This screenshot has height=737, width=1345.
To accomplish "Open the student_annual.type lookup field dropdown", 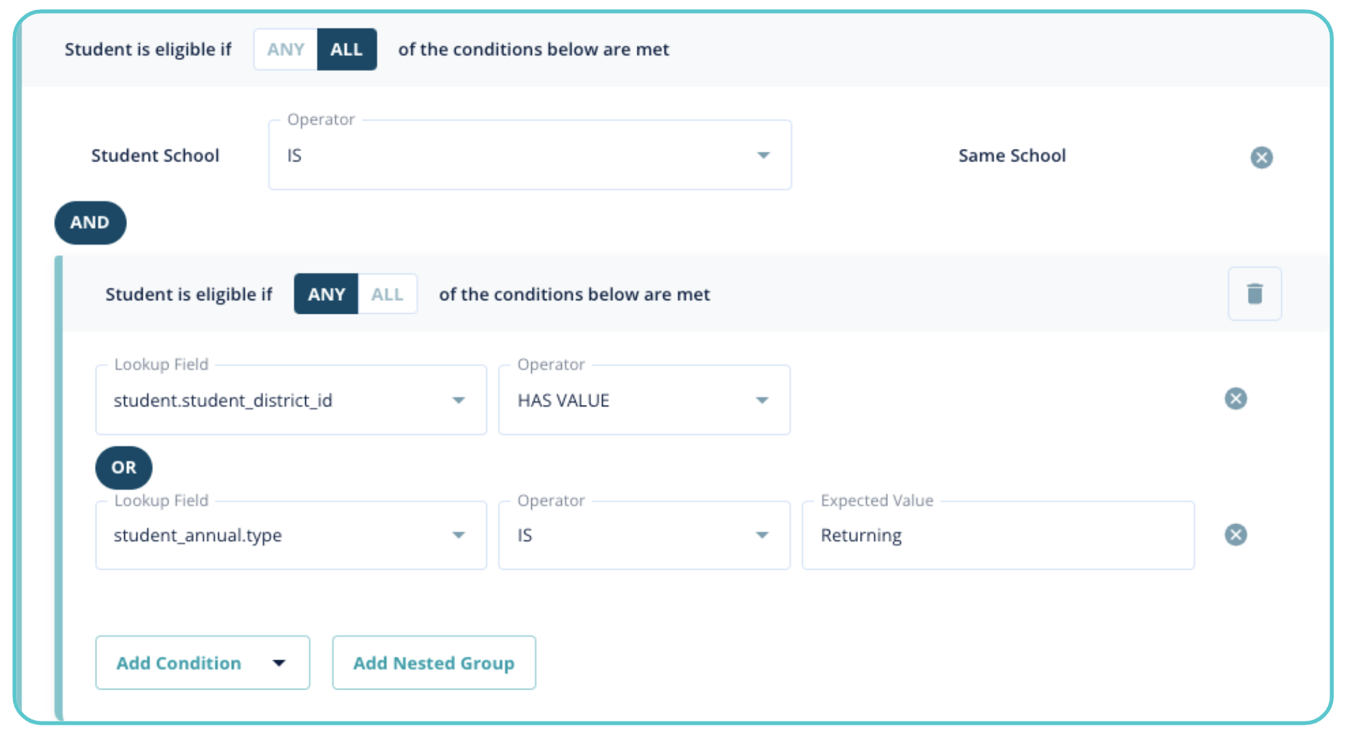I will 290,535.
